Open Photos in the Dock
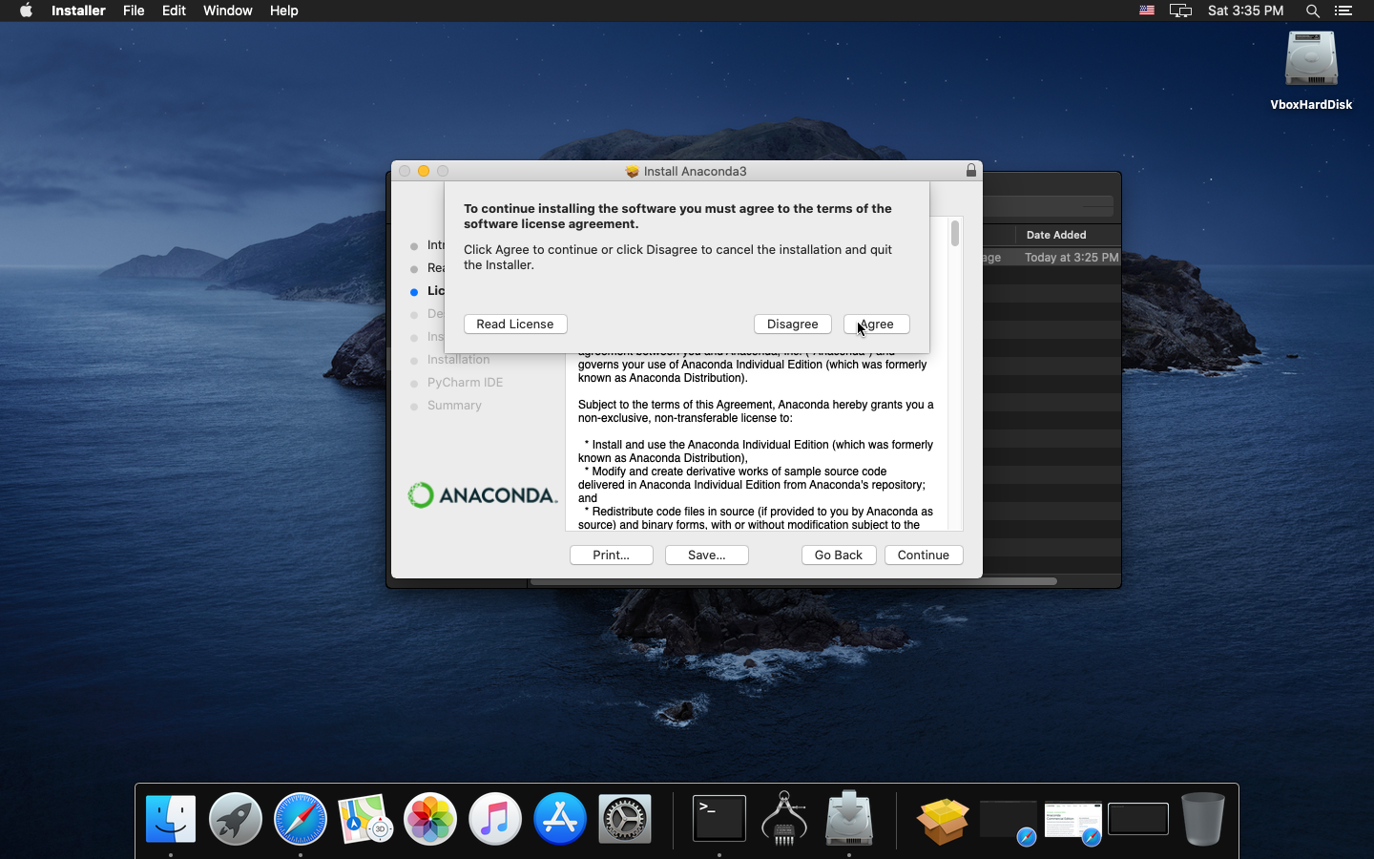The height and width of the screenshot is (859, 1374). pos(430,819)
